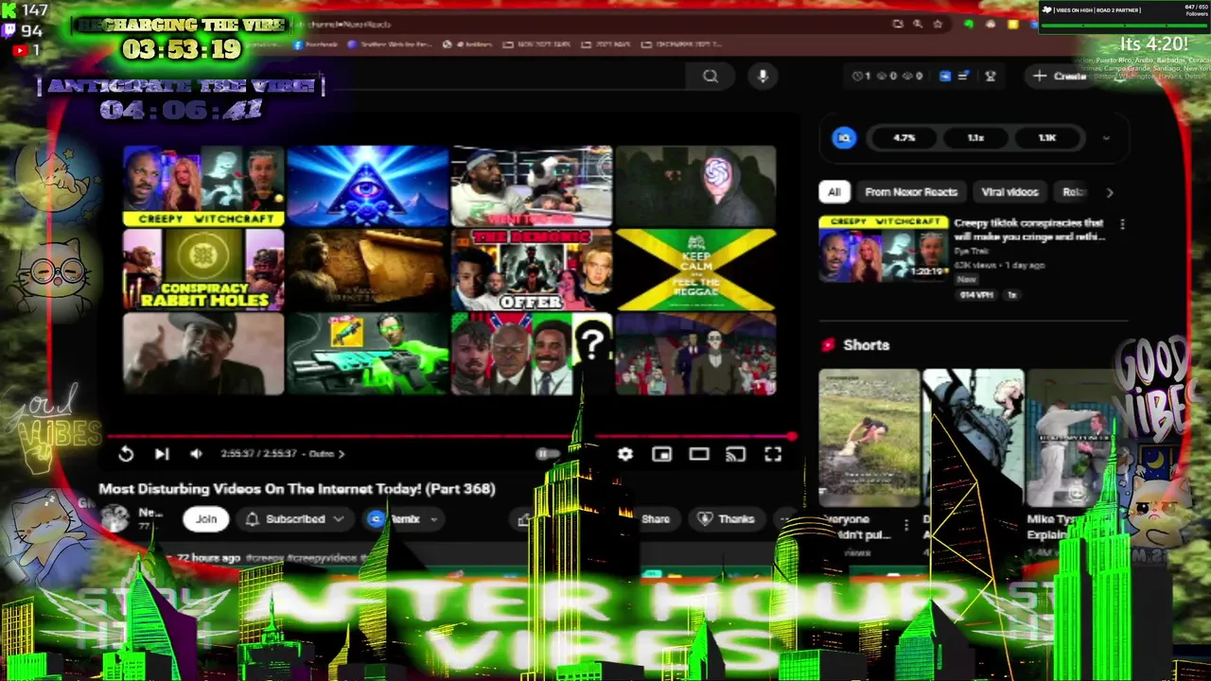Image resolution: width=1211 pixels, height=681 pixels.
Task: Toggle the autoplay switch in the player
Action: [547, 454]
